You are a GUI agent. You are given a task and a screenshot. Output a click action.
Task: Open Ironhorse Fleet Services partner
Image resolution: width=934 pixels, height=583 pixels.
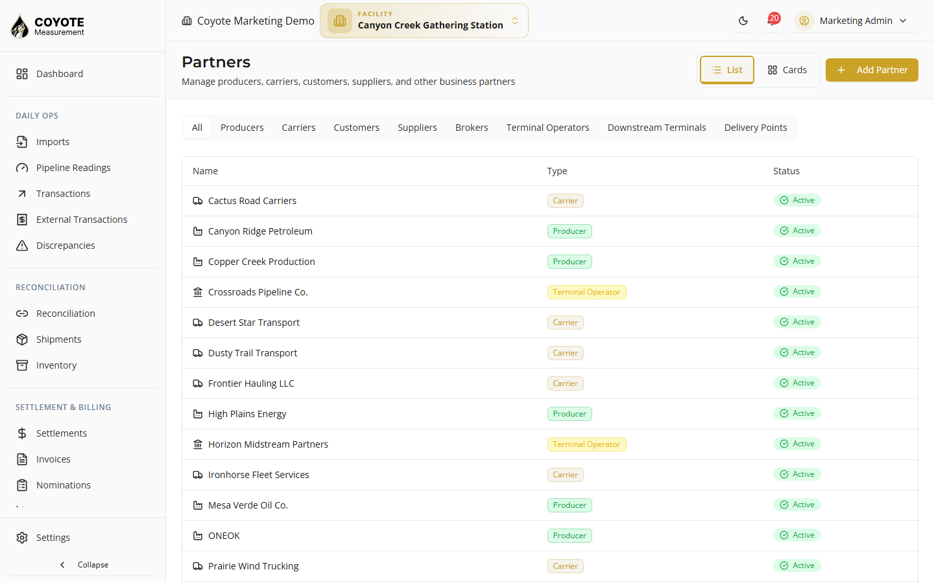point(258,475)
